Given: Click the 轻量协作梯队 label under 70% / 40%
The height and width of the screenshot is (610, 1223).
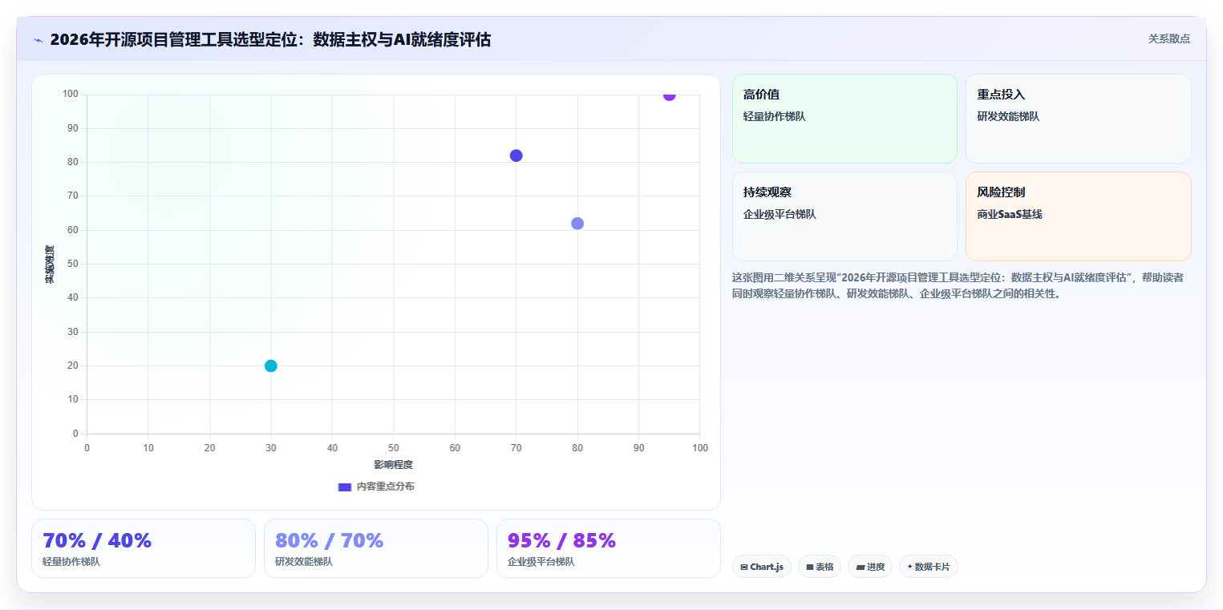Looking at the screenshot, I should (x=71, y=562).
